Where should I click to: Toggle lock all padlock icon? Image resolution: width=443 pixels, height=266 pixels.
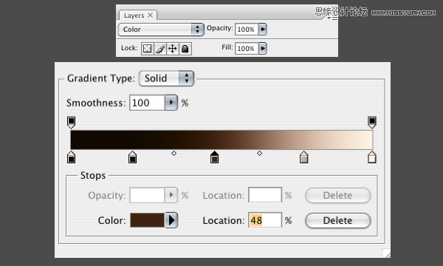point(185,49)
